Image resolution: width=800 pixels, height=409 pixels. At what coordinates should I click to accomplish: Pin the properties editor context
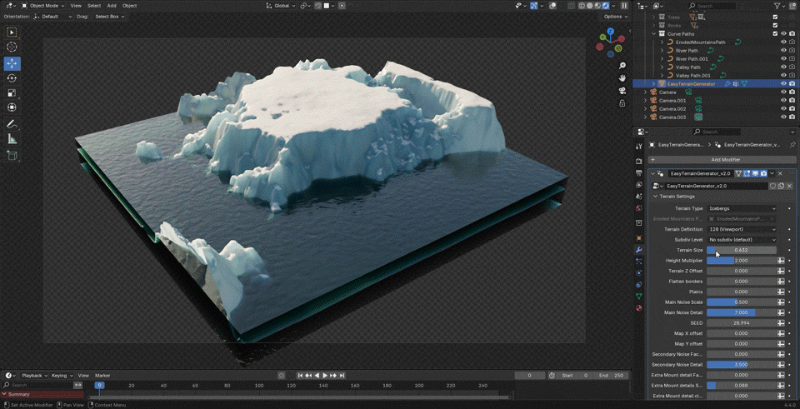792,145
